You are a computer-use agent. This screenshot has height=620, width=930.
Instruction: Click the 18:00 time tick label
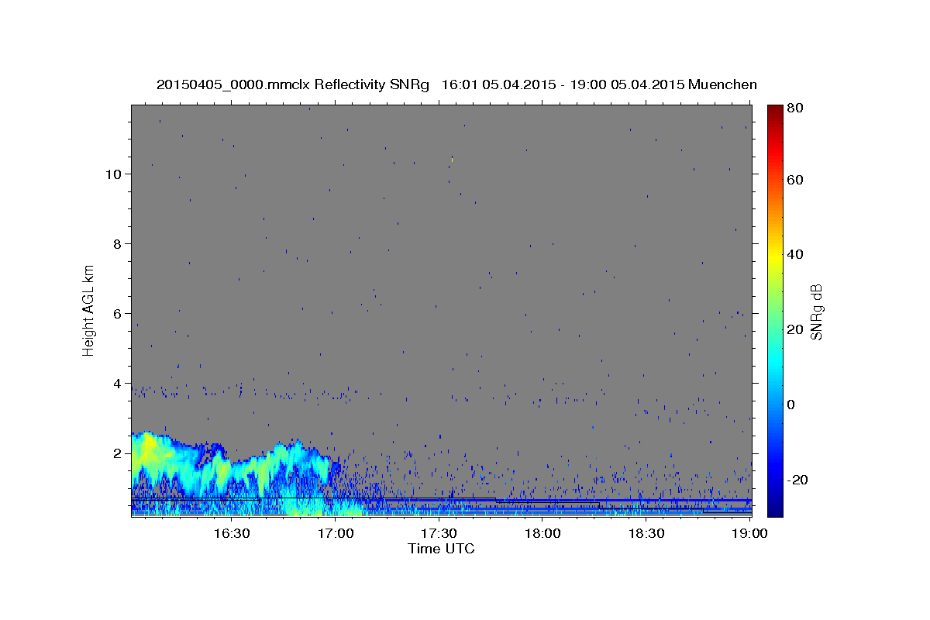543,533
